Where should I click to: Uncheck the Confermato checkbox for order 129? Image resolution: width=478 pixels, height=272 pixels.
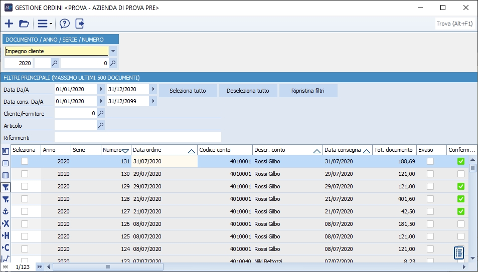[460, 186]
